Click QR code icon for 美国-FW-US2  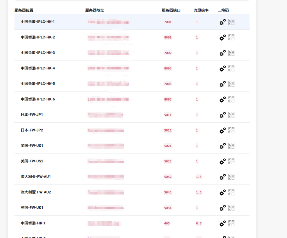click(232, 161)
